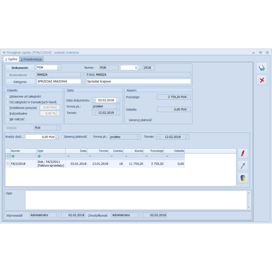Click the Numer column filter operator icon
This screenshot has width=272, height=272.
[13, 156]
